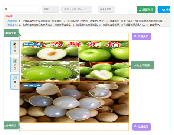Click the NO:row2_col1 badge
The width and height of the screenshot is (174, 135).
(32, 85)
